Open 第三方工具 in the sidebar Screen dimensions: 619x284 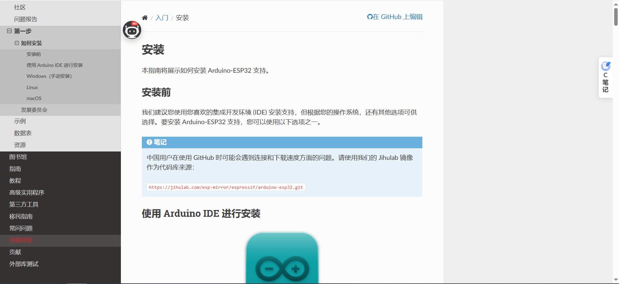24,205
